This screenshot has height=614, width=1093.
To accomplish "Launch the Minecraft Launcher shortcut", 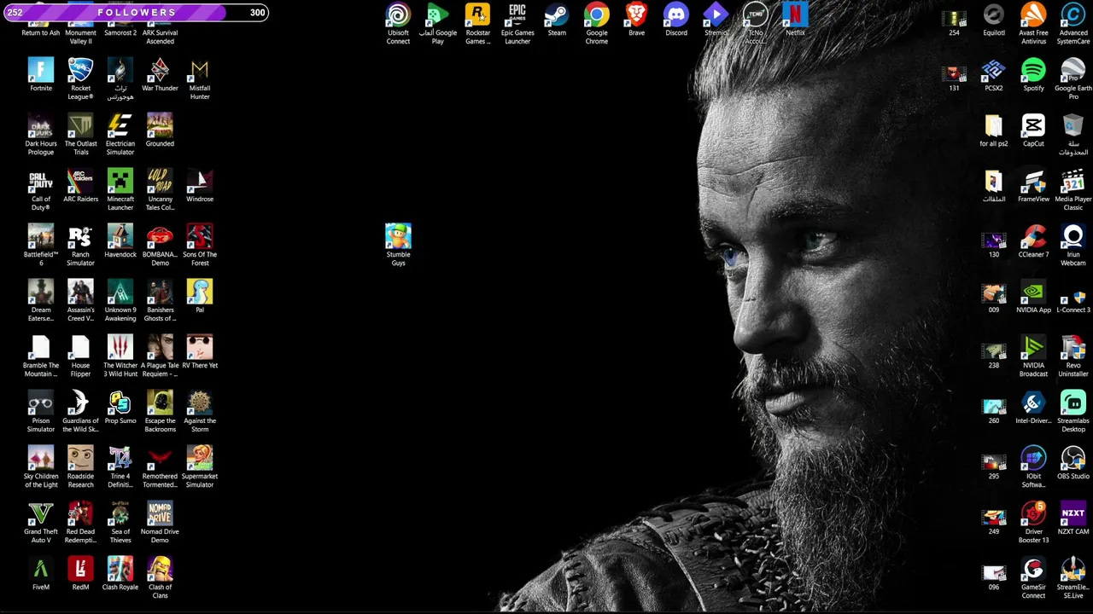I will point(120,181).
